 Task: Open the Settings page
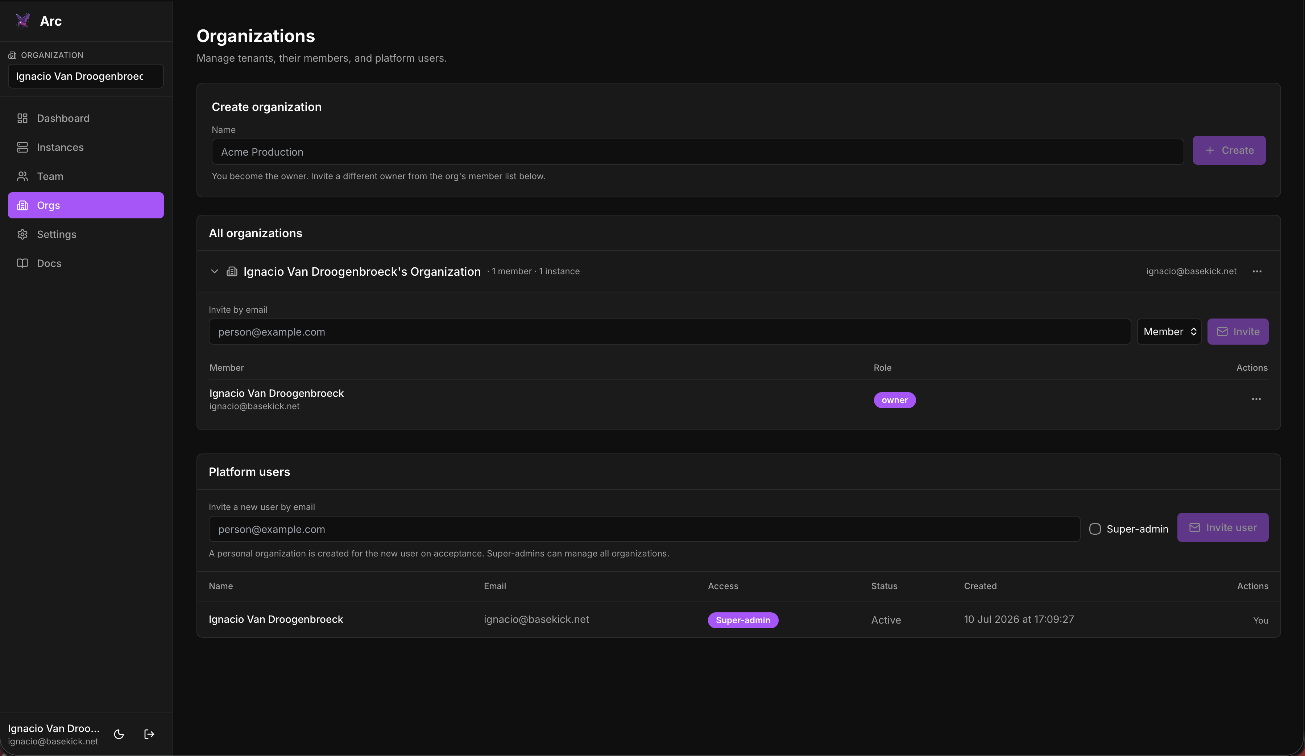[86, 234]
